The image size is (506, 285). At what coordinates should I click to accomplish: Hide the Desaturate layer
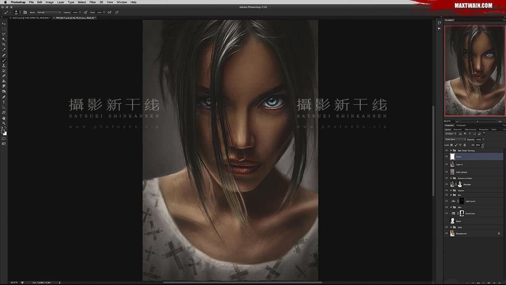447,213
